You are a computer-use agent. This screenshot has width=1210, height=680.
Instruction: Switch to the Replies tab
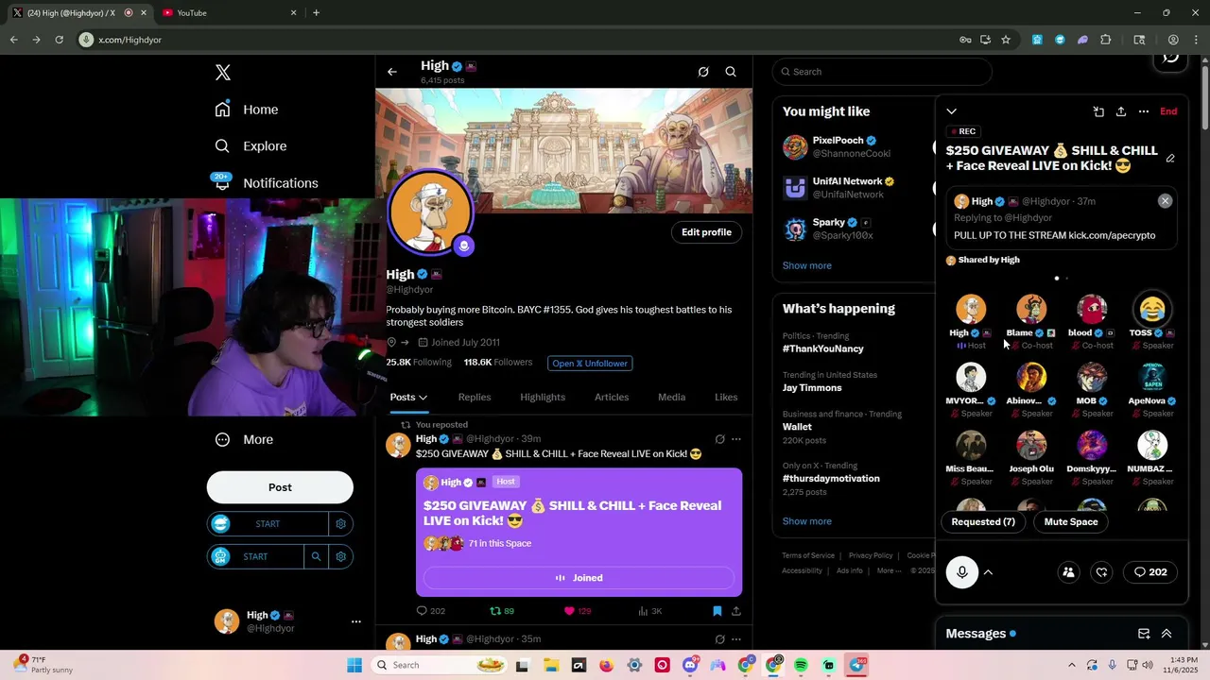475,398
